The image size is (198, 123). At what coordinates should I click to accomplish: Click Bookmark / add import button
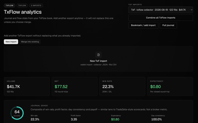(143, 25)
